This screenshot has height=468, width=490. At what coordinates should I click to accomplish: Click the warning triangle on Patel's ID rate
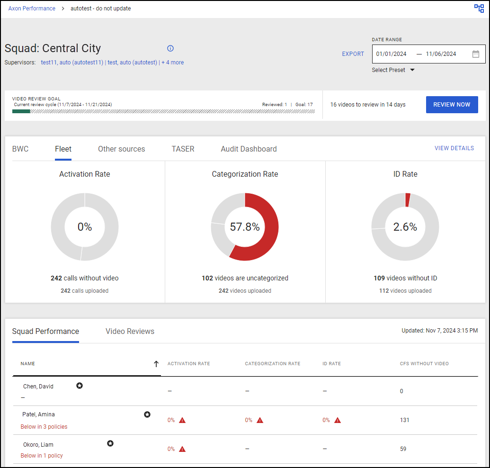[338, 420]
